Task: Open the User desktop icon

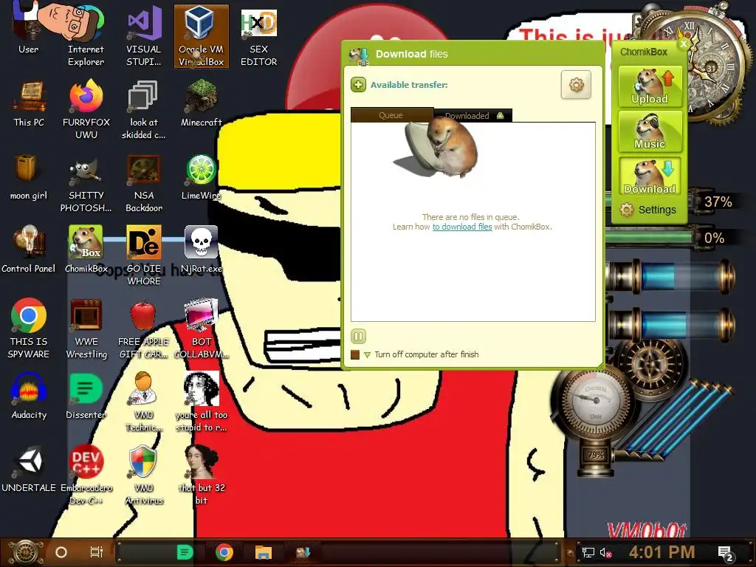Action: coord(29,29)
